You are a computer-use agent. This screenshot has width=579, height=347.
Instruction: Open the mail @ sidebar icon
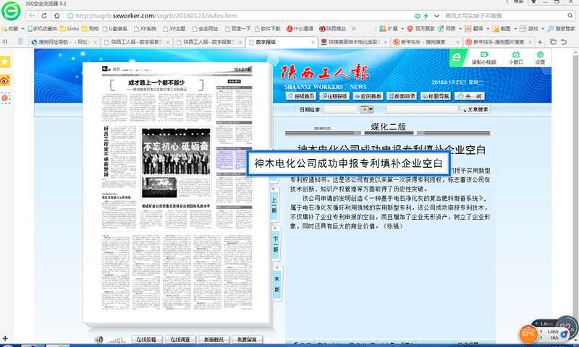coord(5,98)
